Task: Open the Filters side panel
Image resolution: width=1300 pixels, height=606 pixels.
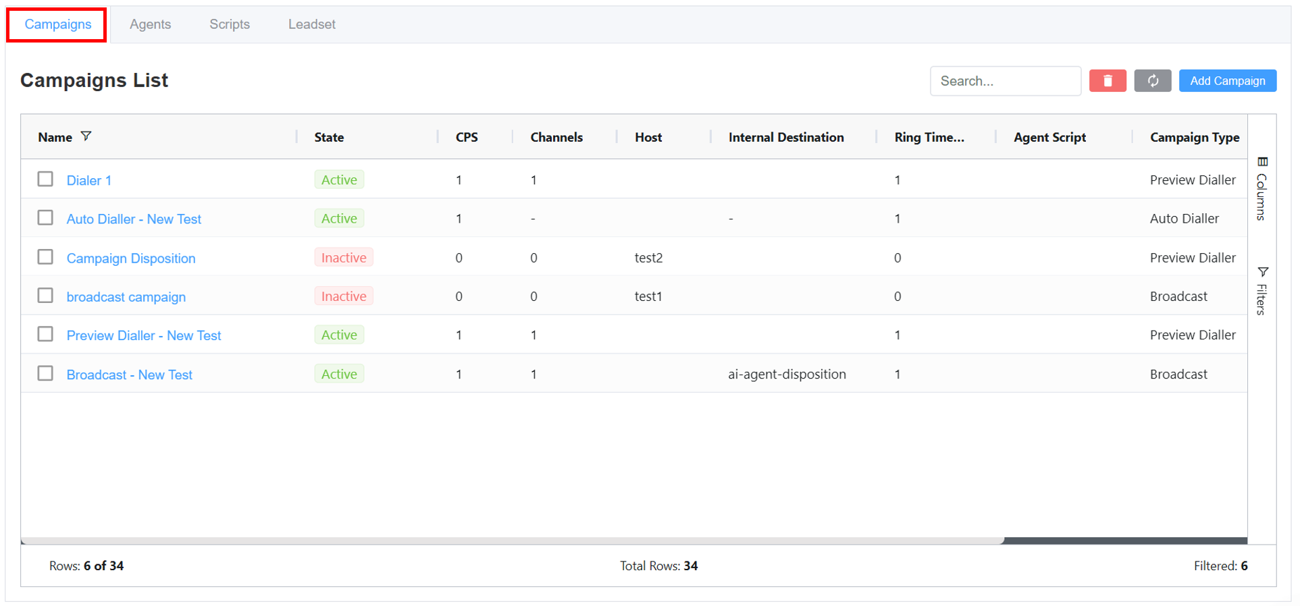Action: point(1262,291)
